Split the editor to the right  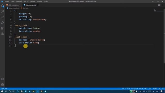[159, 5]
